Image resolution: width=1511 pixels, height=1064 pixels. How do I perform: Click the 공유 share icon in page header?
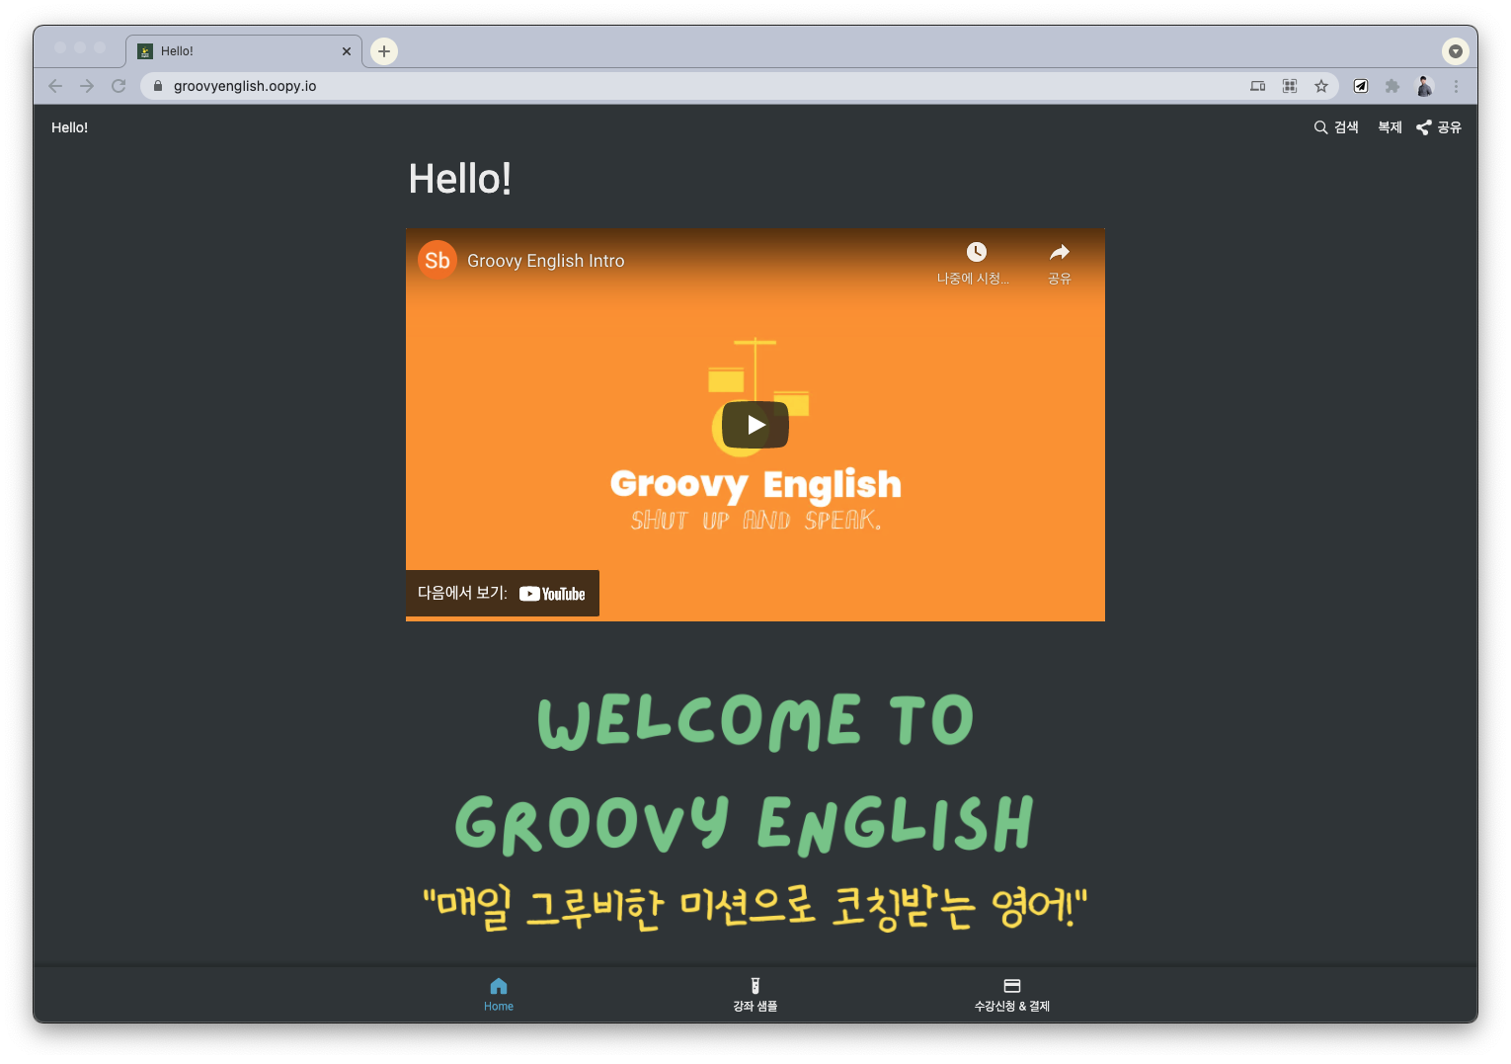(1423, 127)
